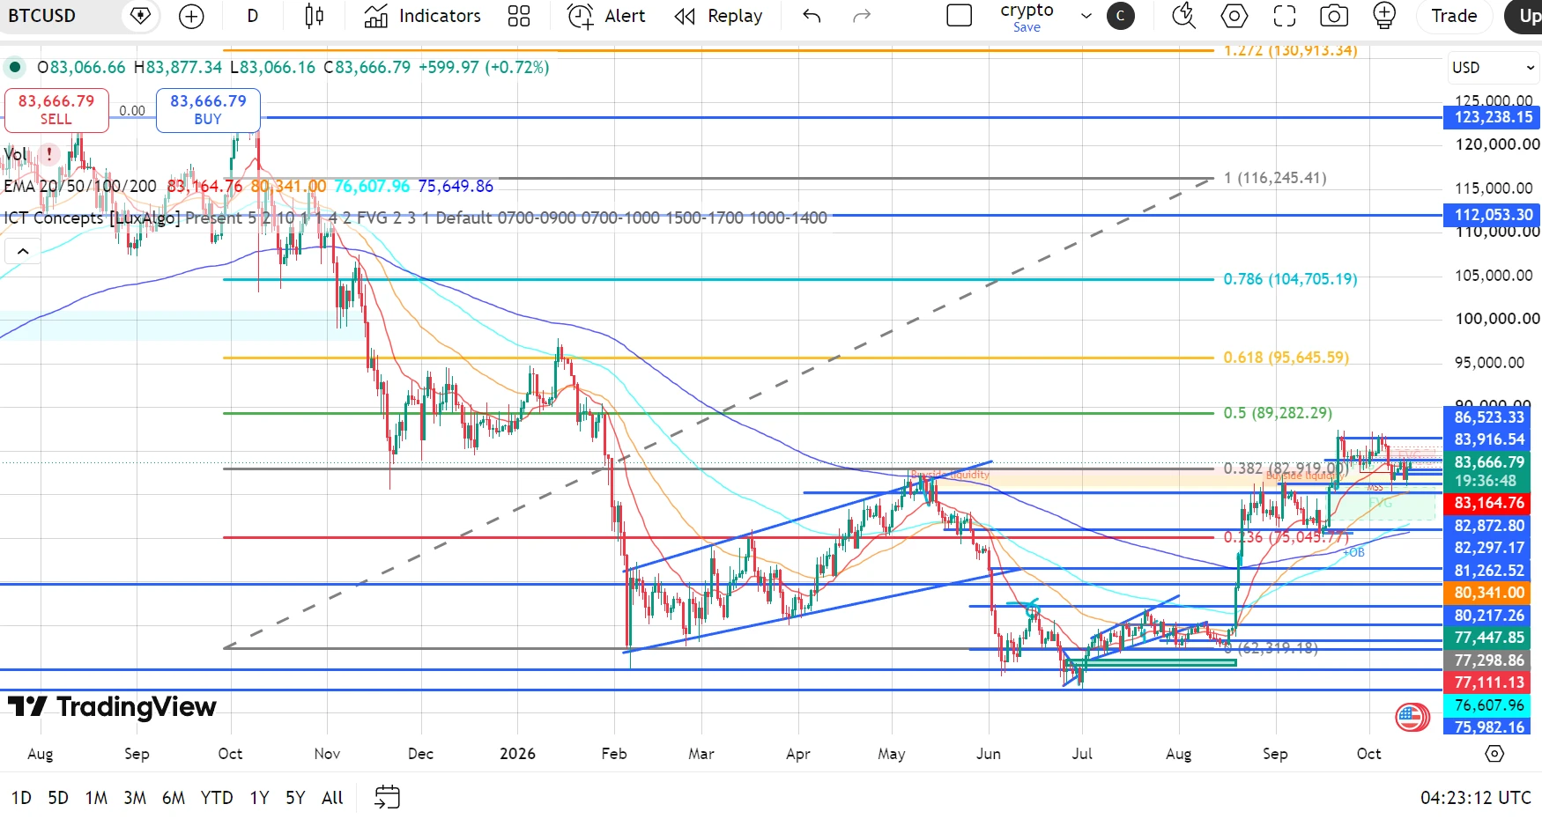The image size is (1542, 819).
Task: Redo the last chart action
Action: [x=862, y=16]
